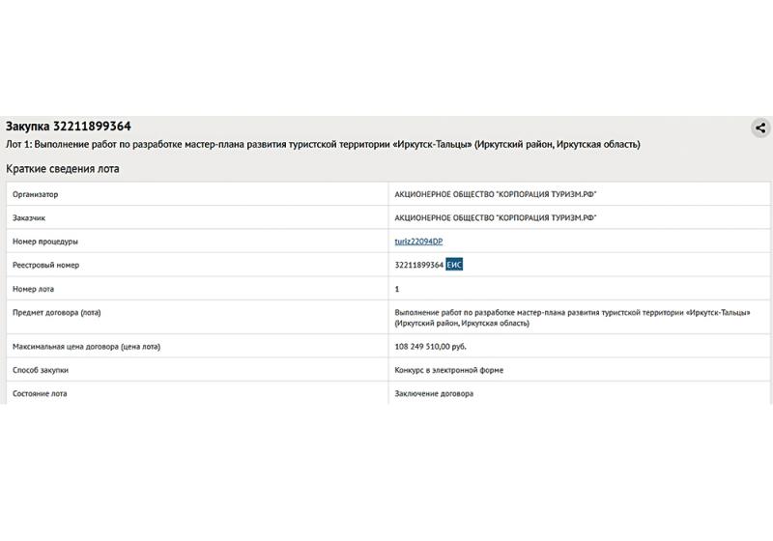Click the blue ЕИС badge
This screenshot has width=773, height=541.
pos(454,265)
